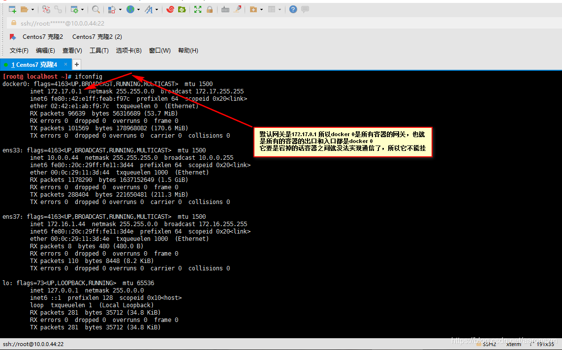Add a new tab with plus button
Image resolution: width=562 pixels, height=350 pixels.
[76, 64]
